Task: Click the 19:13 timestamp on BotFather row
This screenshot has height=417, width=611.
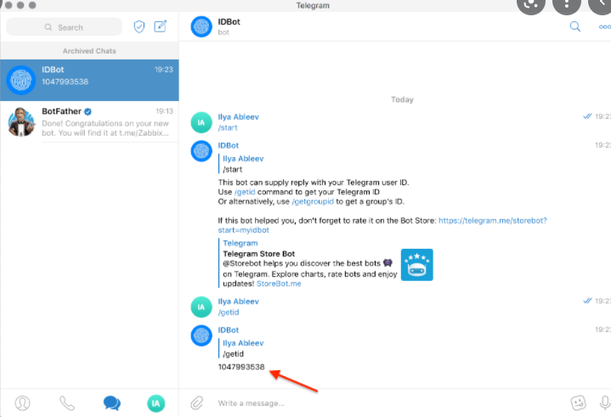Action: (x=165, y=111)
